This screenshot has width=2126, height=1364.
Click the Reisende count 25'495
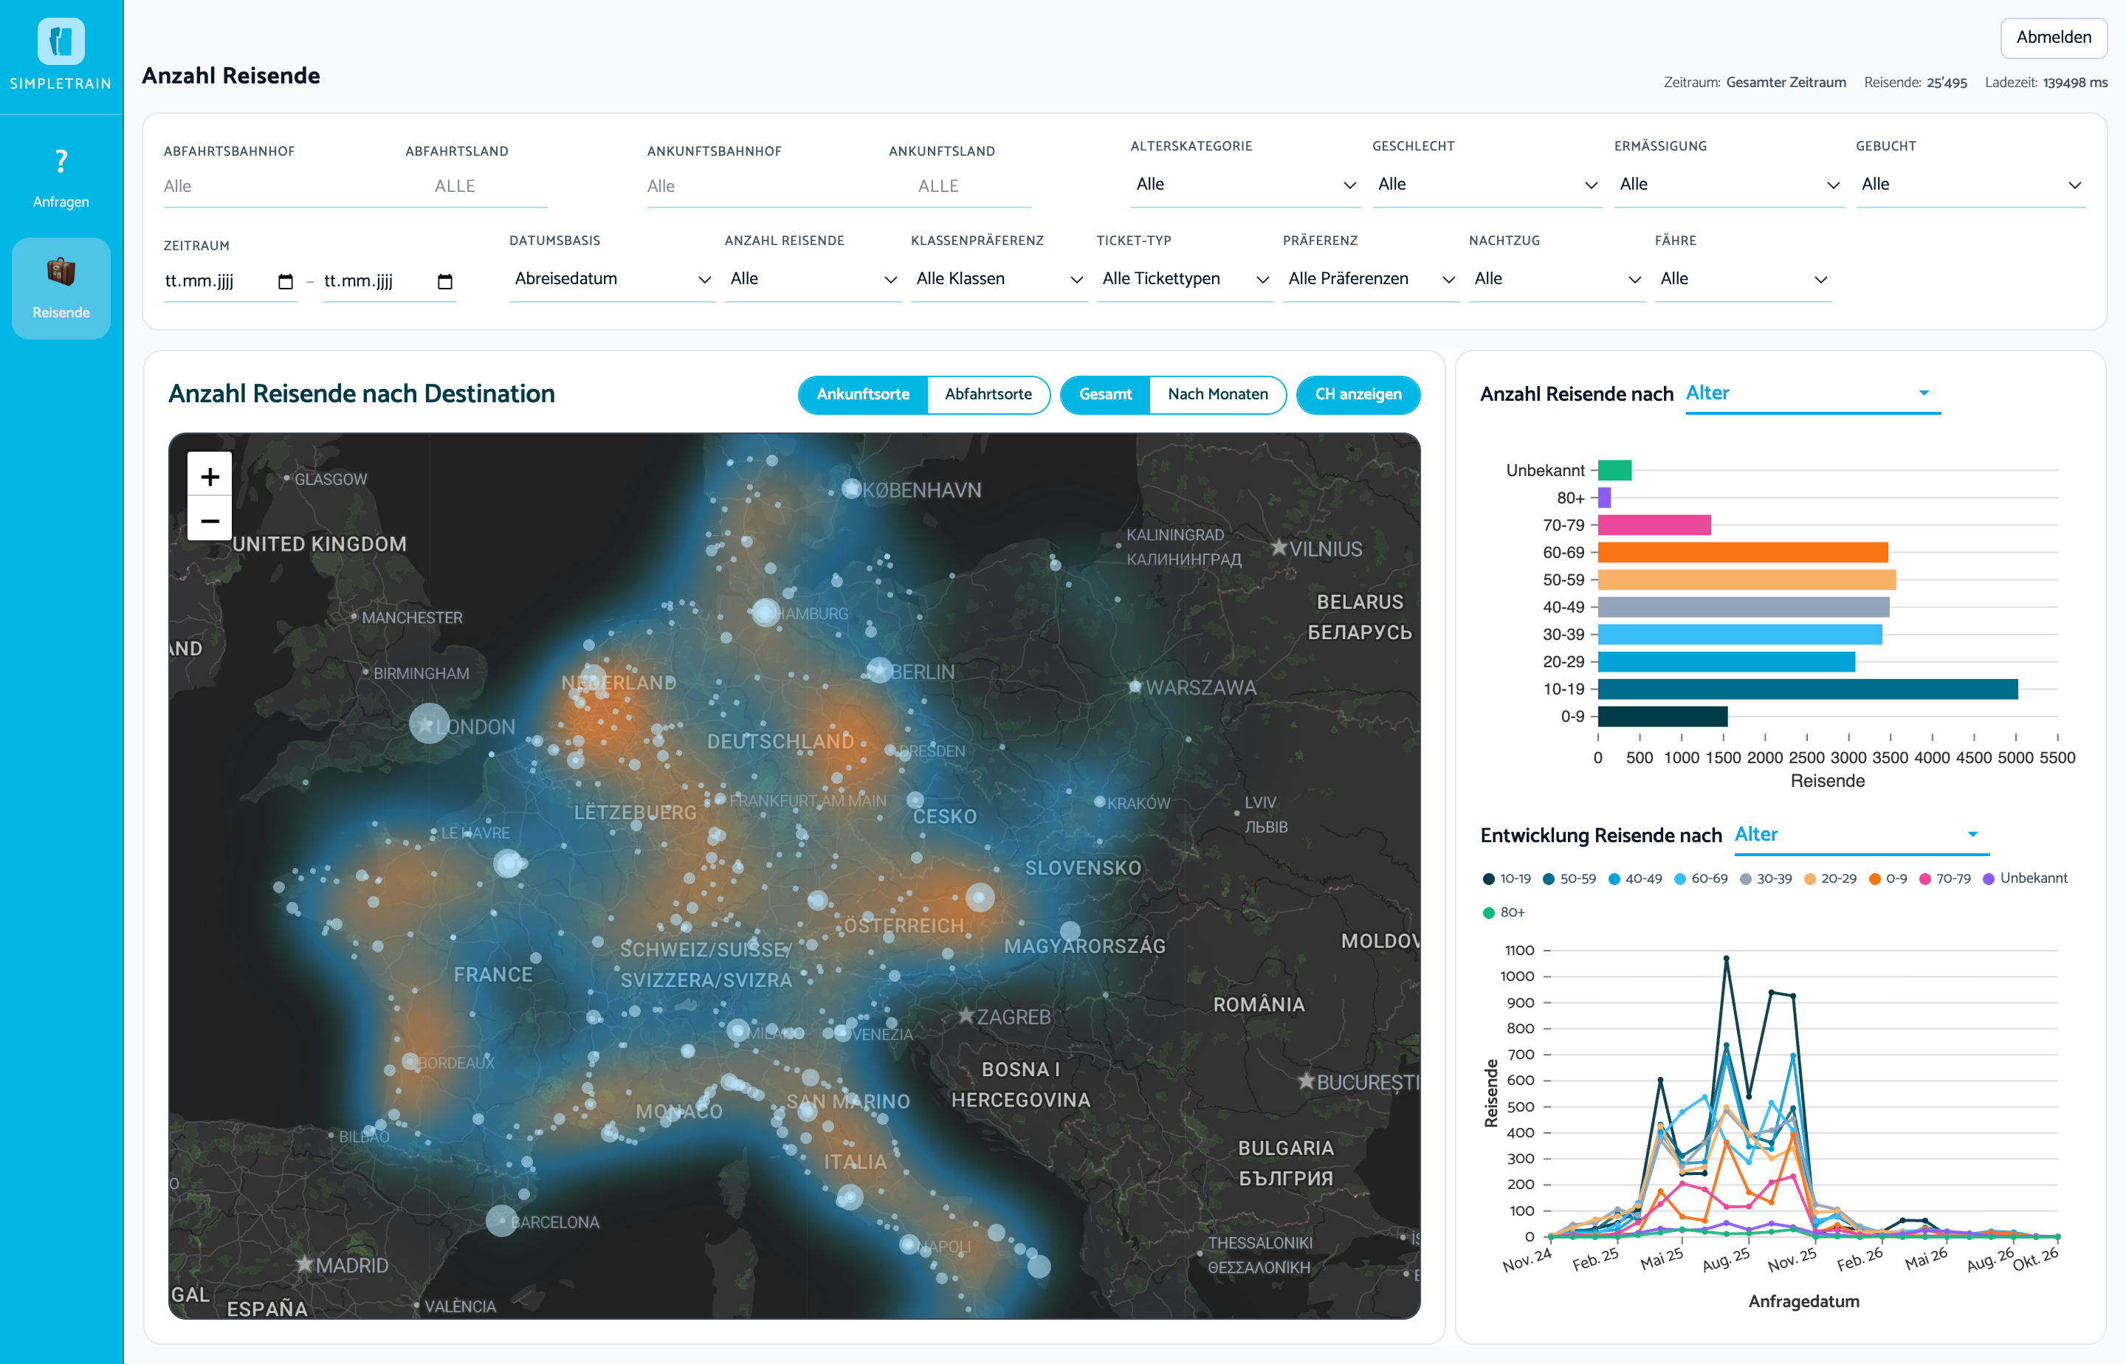pyautogui.click(x=1946, y=83)
